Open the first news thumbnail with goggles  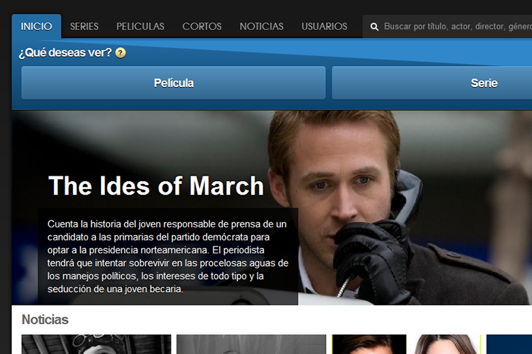pyautogui.click(x=96, y=344)
